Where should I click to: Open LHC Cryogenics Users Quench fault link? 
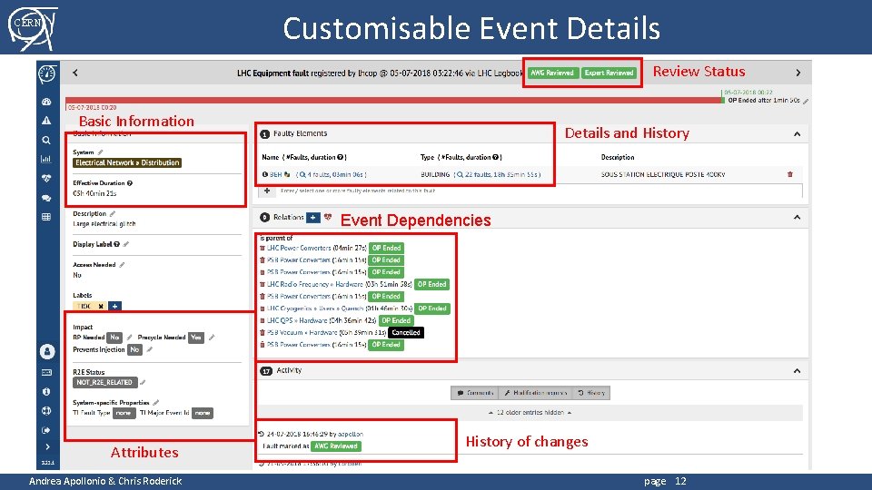pyautogui.click(x=315, y=309)
